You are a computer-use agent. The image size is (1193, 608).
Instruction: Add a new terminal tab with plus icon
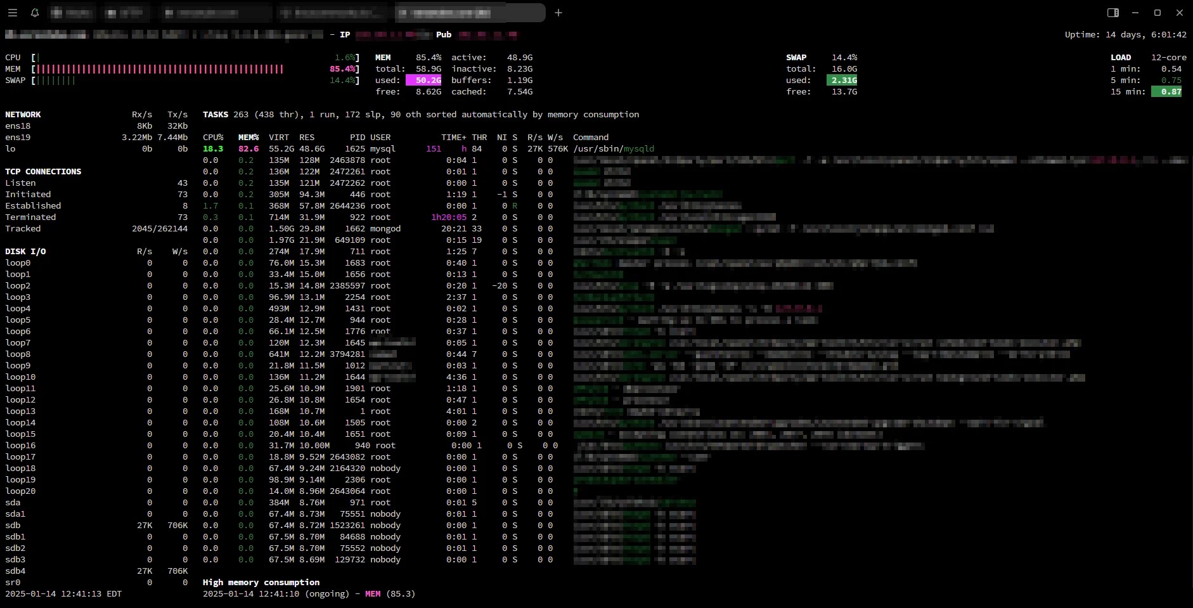coord(558,13)
